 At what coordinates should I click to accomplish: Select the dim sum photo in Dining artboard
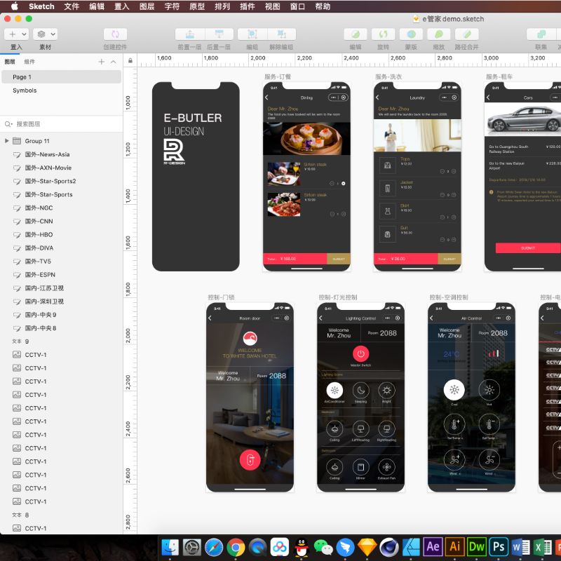tap(306, 139)
